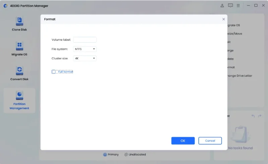Click the No tasks found clipboard image

coord(241,134)
